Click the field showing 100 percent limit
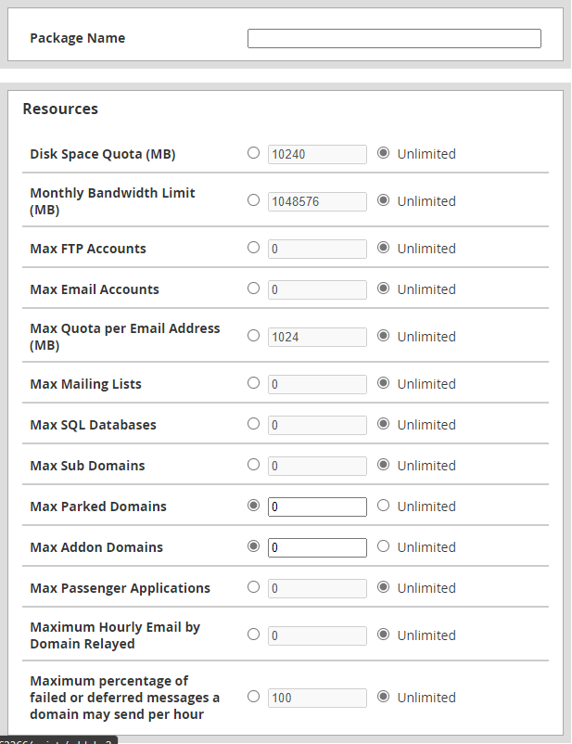 click(x=317, y=697)
